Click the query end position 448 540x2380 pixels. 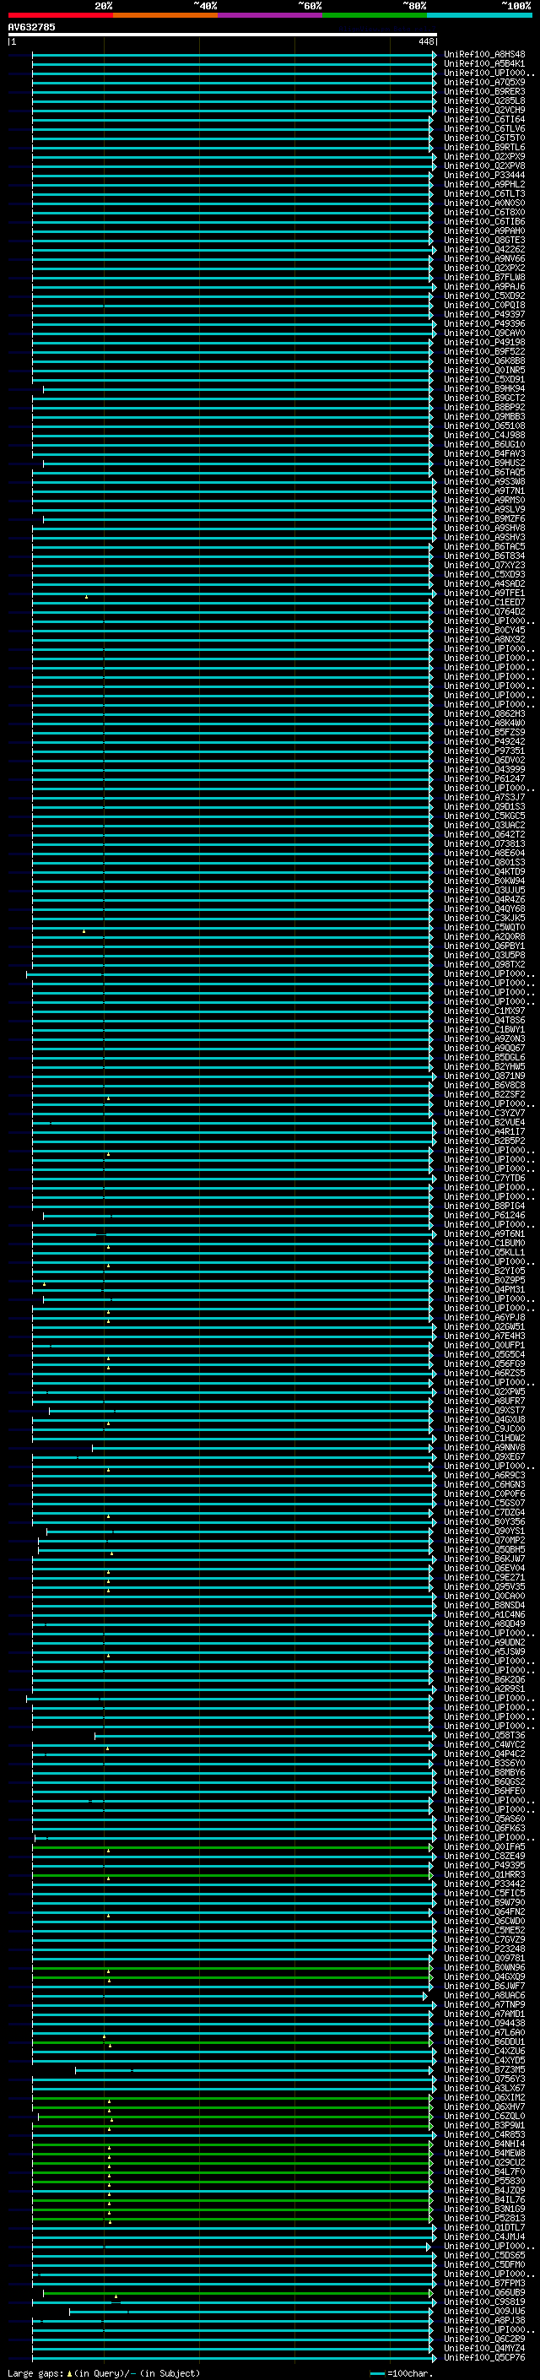pos(425,41)
